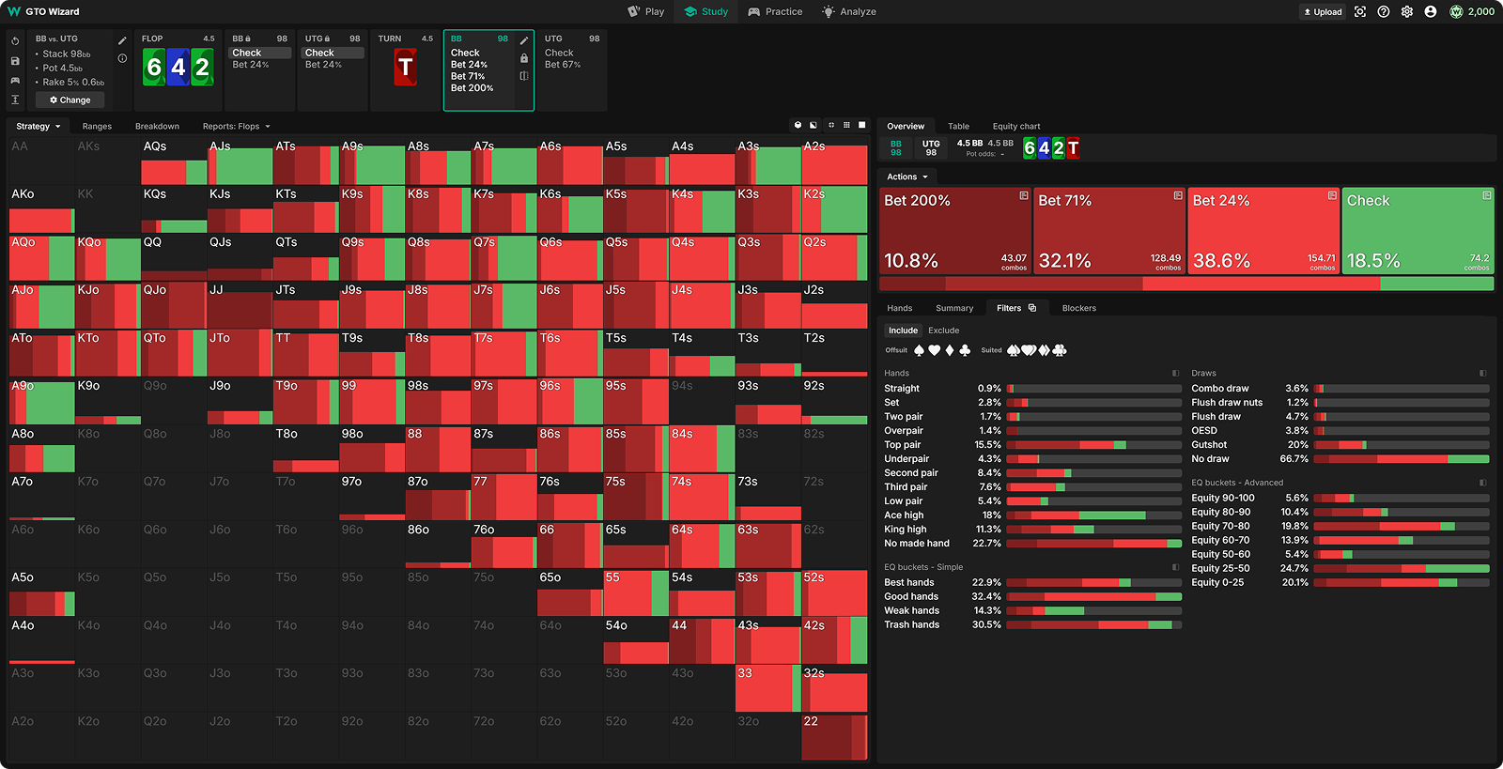Expand the Reports: Flops dropdown
1503x769 pixels.
[x=236, y=126]
